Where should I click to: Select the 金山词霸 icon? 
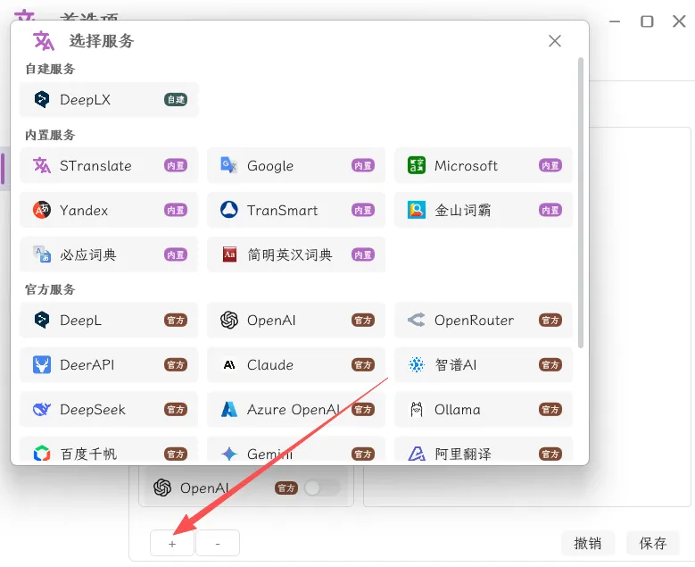click(x=417, y=210)
